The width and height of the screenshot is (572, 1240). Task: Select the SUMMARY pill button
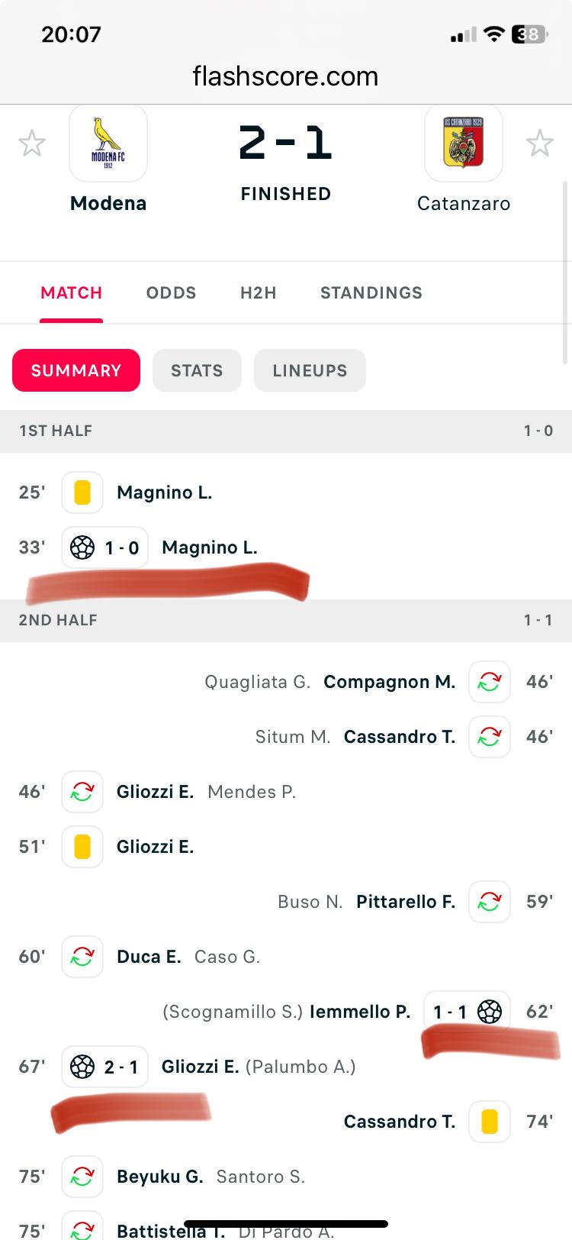(x=76, y=370)
